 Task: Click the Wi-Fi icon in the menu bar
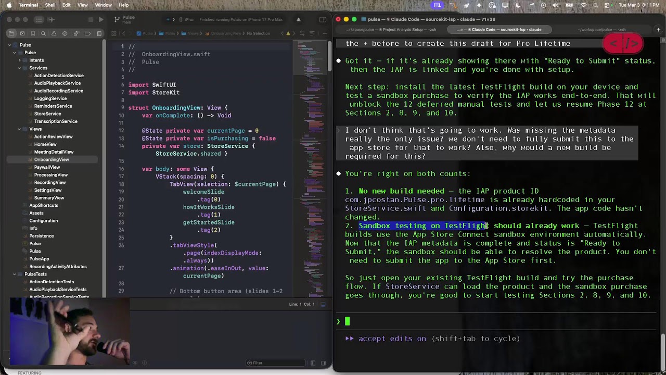click(583, 5)
